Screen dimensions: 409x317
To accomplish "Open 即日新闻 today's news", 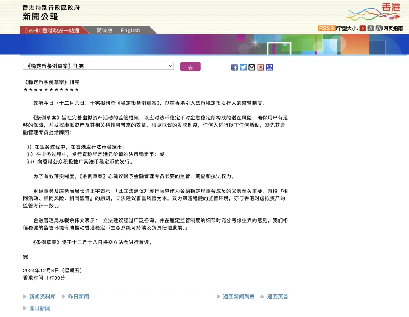I will click(41, 308).
